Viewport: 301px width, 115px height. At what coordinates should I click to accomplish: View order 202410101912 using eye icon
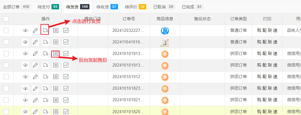[25, 77]
